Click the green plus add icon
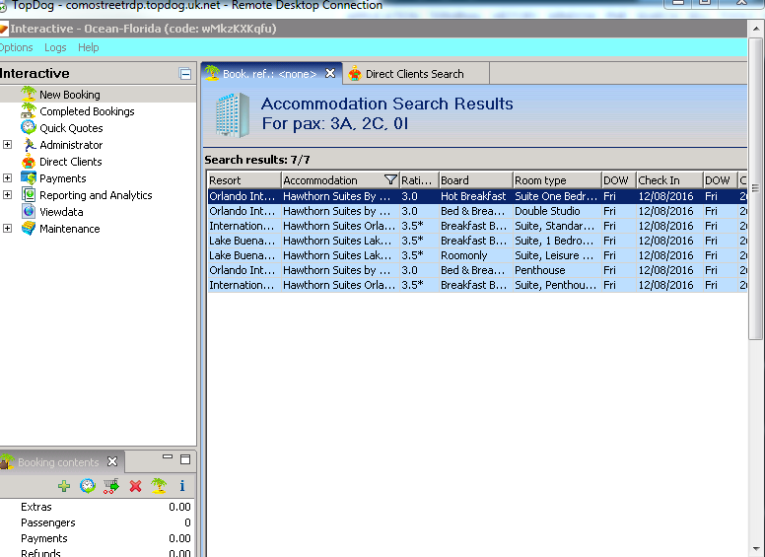Viewport: 765px width, 557px height. tap(64, 486)
